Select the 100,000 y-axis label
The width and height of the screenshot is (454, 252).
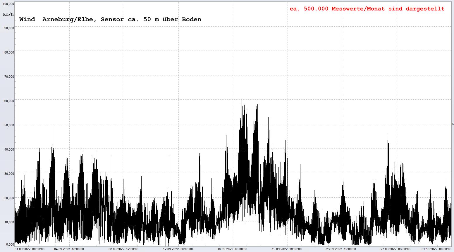(8, 4)
